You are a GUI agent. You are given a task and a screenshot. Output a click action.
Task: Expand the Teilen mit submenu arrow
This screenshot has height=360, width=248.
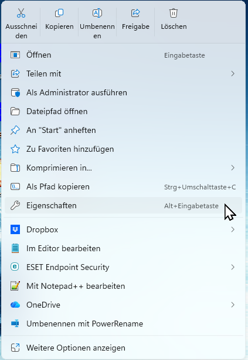coord(233,74)
